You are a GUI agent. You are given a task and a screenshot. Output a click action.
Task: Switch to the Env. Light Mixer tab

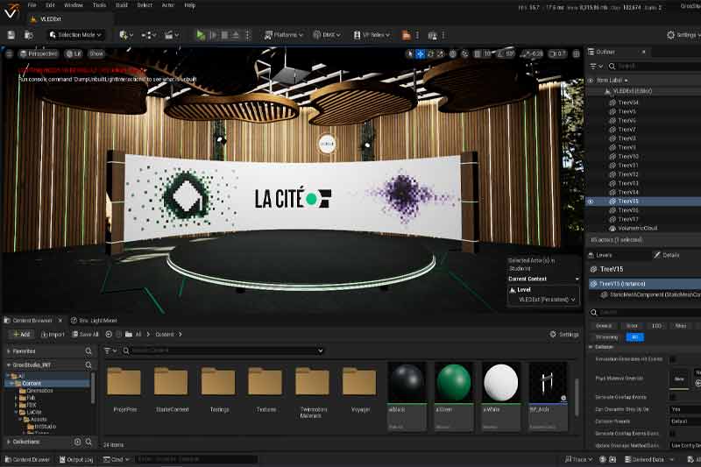(94, 321)
